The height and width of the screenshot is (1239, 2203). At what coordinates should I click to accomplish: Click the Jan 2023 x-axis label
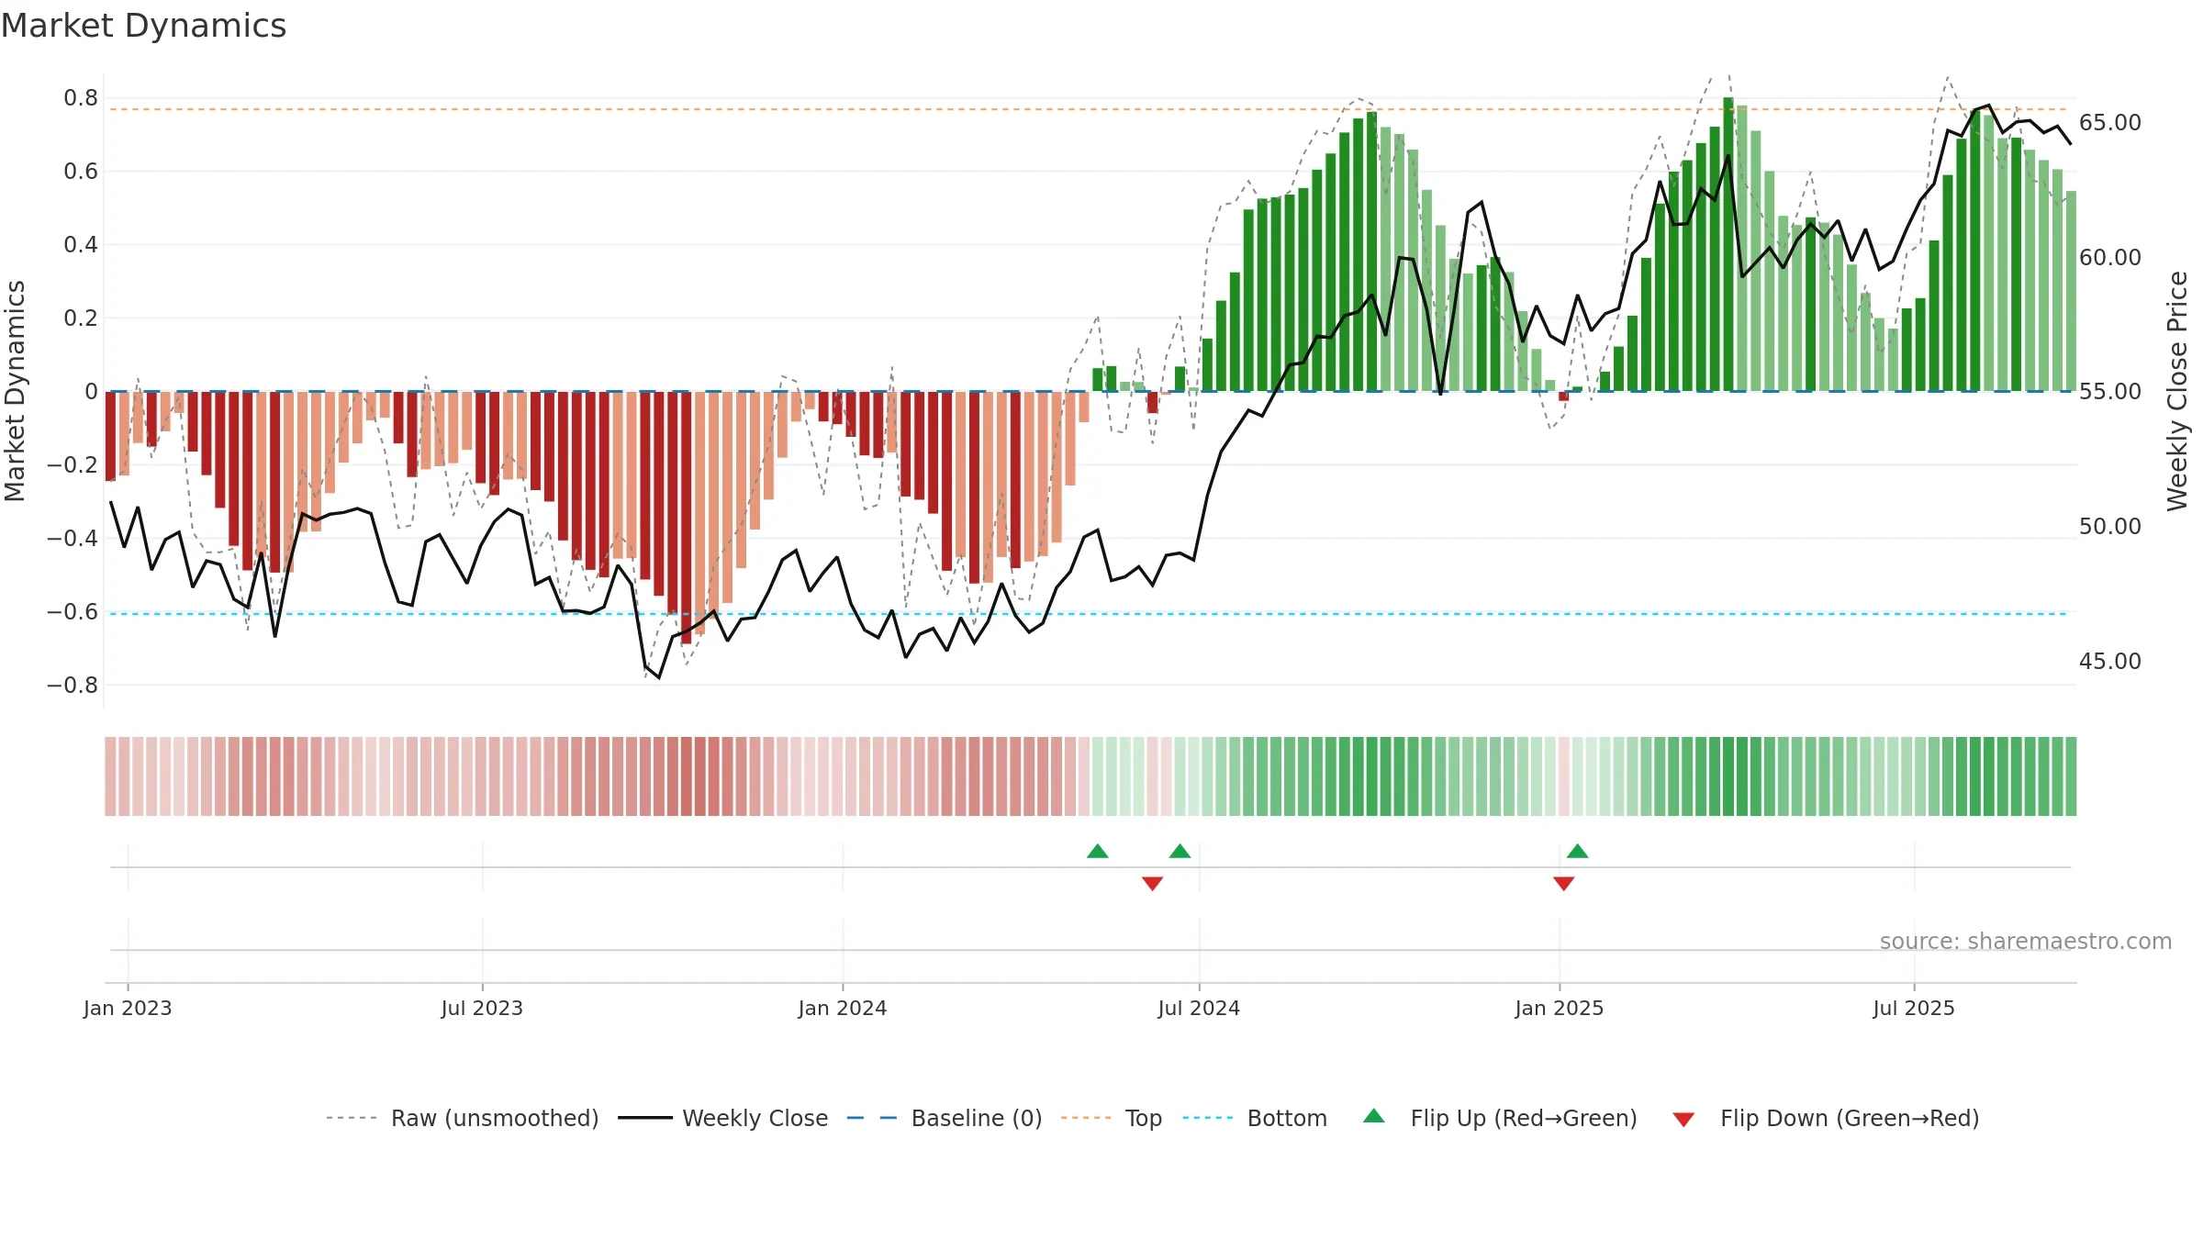[128, 1008]
